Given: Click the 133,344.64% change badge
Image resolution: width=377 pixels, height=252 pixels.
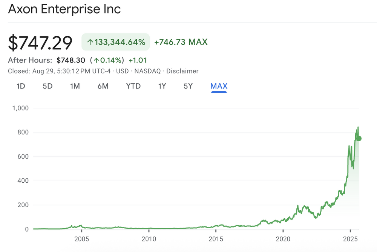Looking at the screenshot, I should click(x=116, y=42).
